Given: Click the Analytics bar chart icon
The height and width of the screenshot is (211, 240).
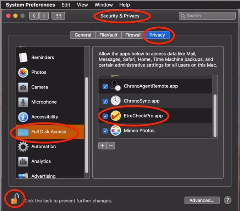Looking at the screenshot, I should click(x=23, y=161).
